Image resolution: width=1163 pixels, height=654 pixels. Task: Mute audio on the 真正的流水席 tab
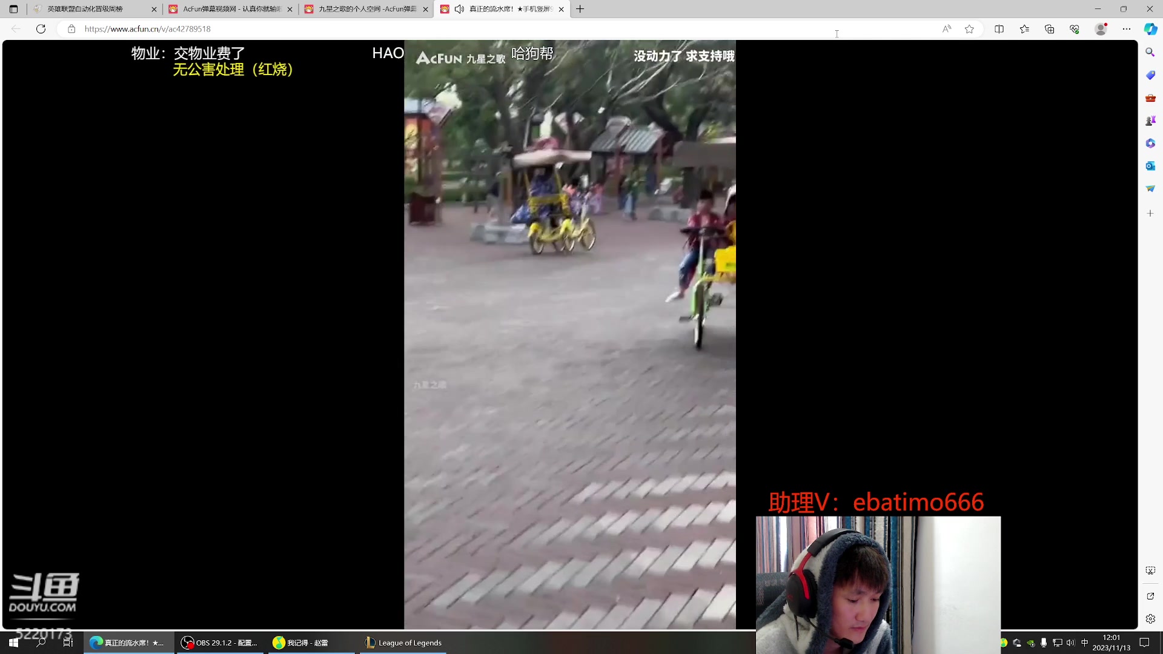[x=459, y=9]
